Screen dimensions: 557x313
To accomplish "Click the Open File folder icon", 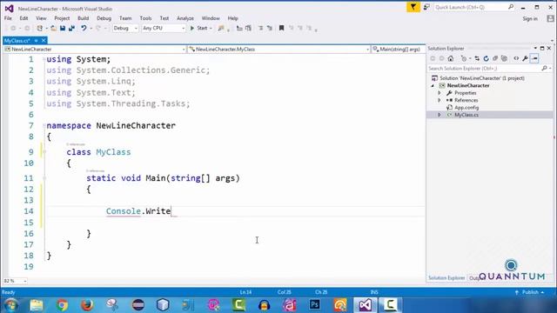I will [53, 28].
